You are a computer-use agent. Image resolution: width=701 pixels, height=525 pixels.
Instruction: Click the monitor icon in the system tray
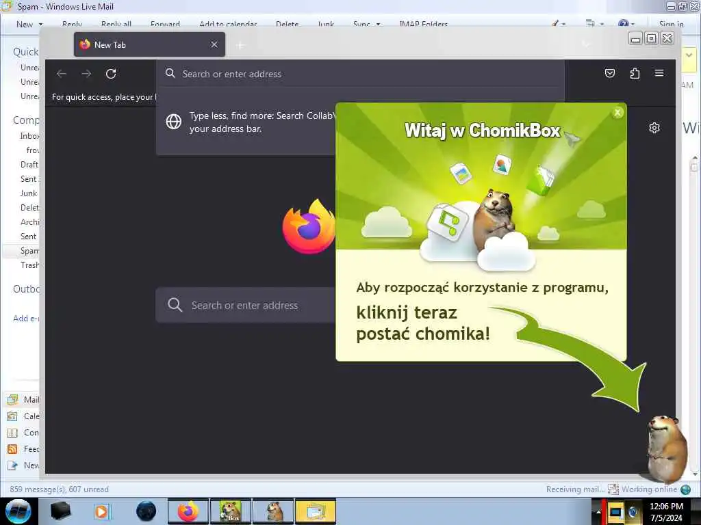(616, 512)
